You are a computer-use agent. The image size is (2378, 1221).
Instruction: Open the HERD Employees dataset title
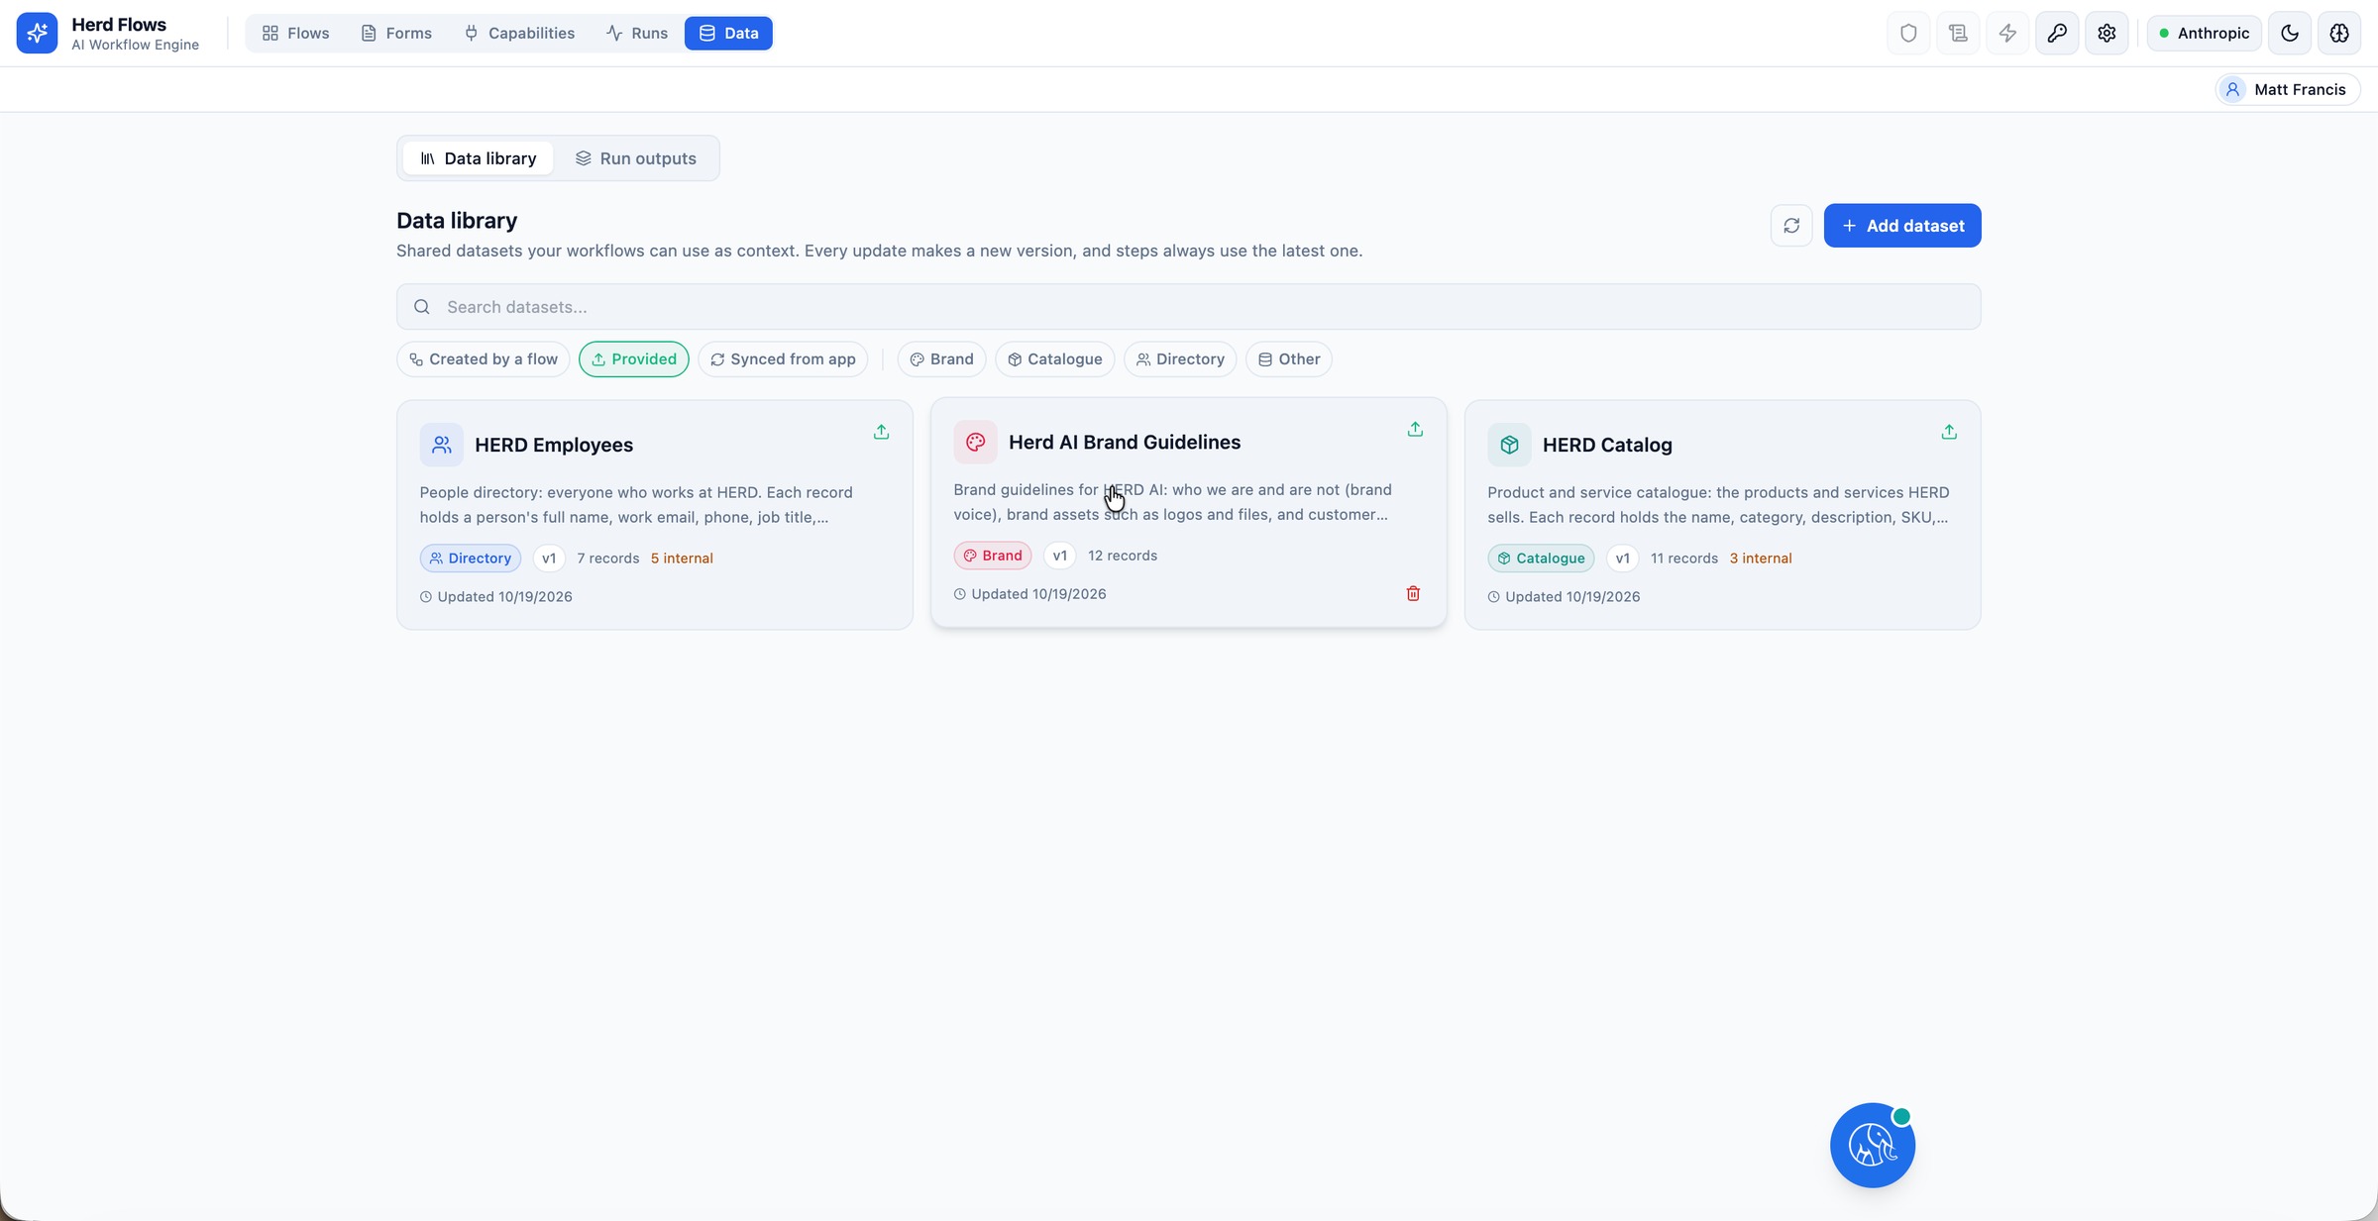(554, 445)
